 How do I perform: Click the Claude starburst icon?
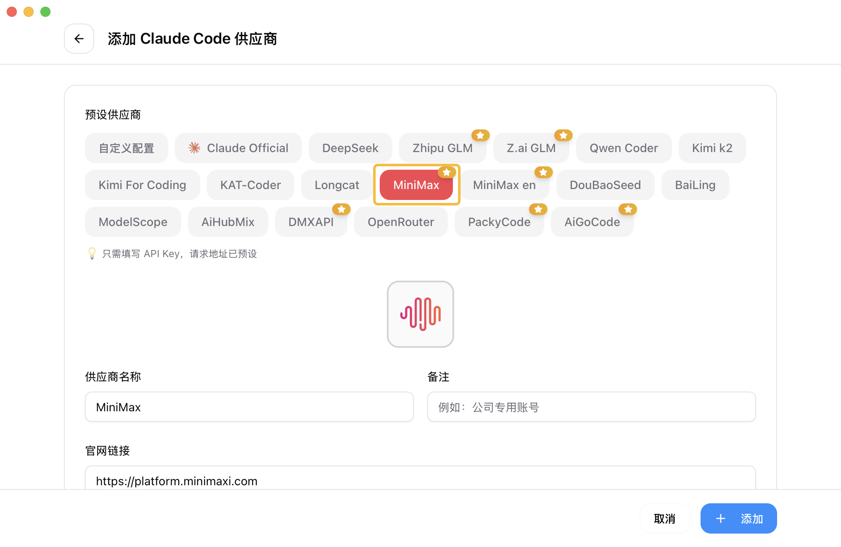(x=194, y=148)
